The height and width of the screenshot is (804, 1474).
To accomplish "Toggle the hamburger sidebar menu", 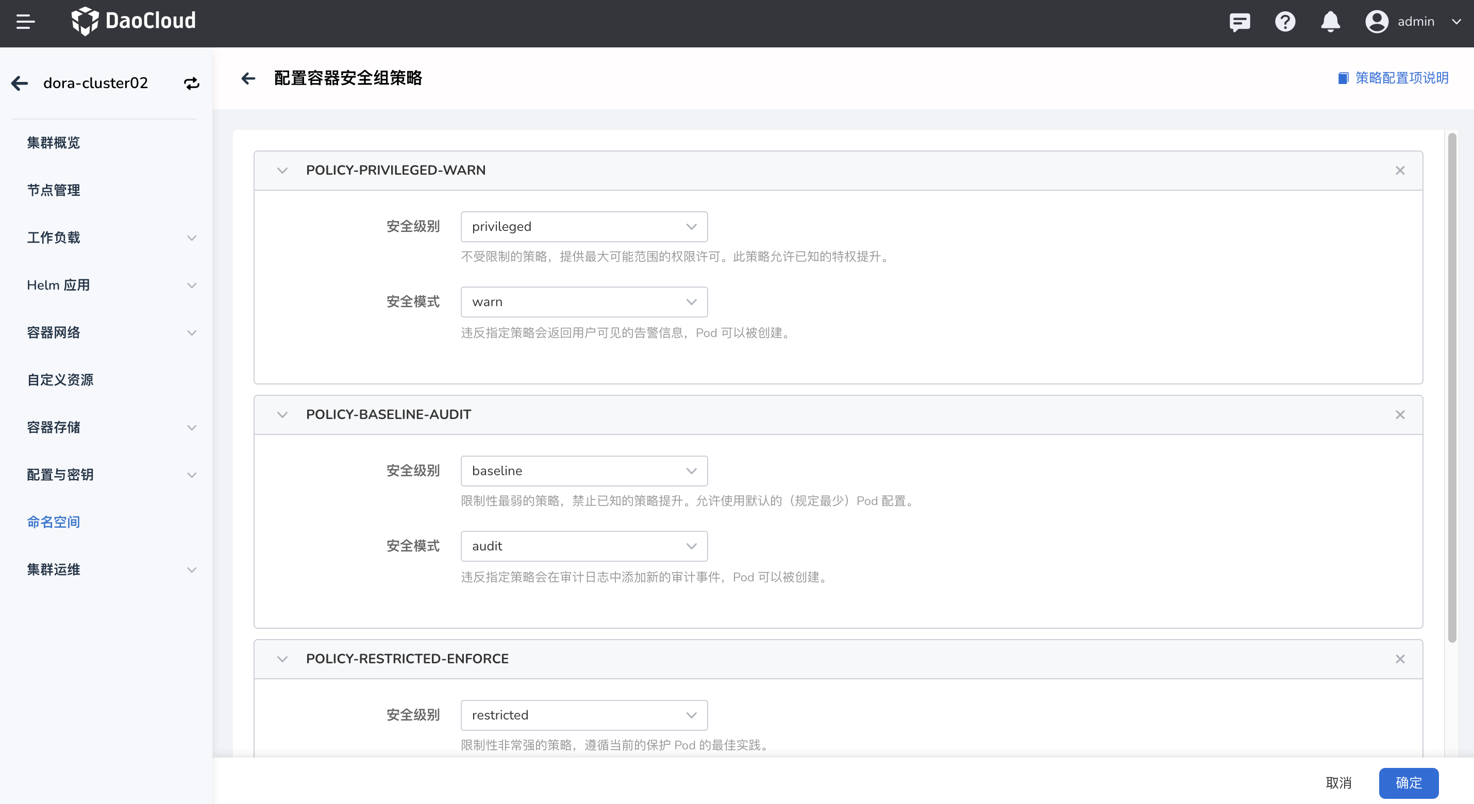I will click(25, 22).
